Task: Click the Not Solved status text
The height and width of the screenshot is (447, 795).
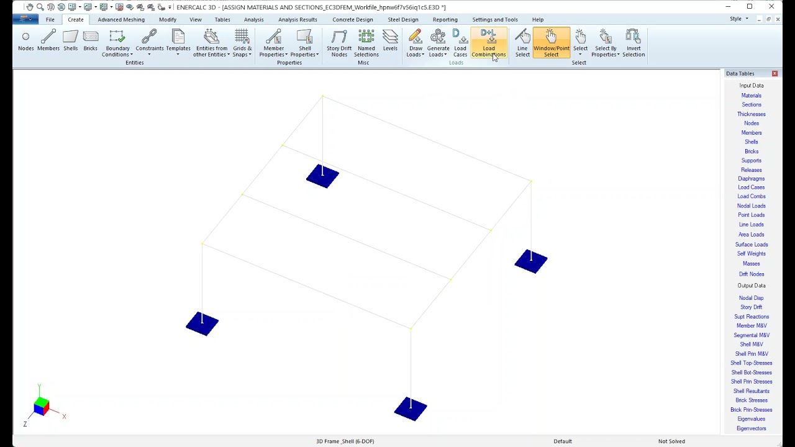Action: click(671, 441)
